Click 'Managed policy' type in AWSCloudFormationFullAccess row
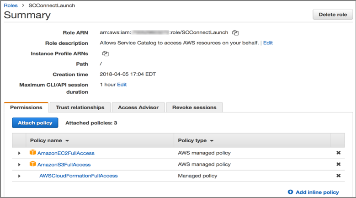This screenshot has height=198, width=356. click(x=197, y=176)
